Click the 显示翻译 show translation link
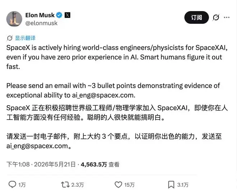This screenshot has width=237, height=191. point(25,38)
